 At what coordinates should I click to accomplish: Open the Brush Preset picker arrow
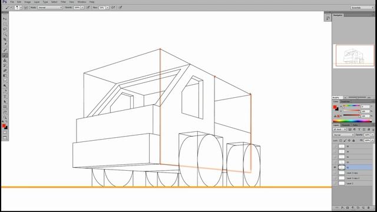pos(21,8)
